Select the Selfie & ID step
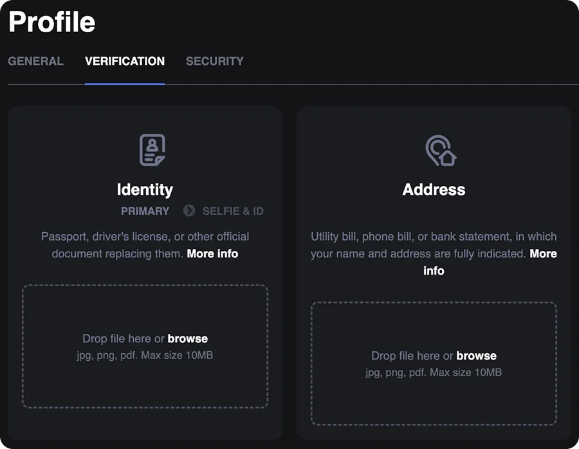Viewport: 579px width, 449px height. coord(233,211)
